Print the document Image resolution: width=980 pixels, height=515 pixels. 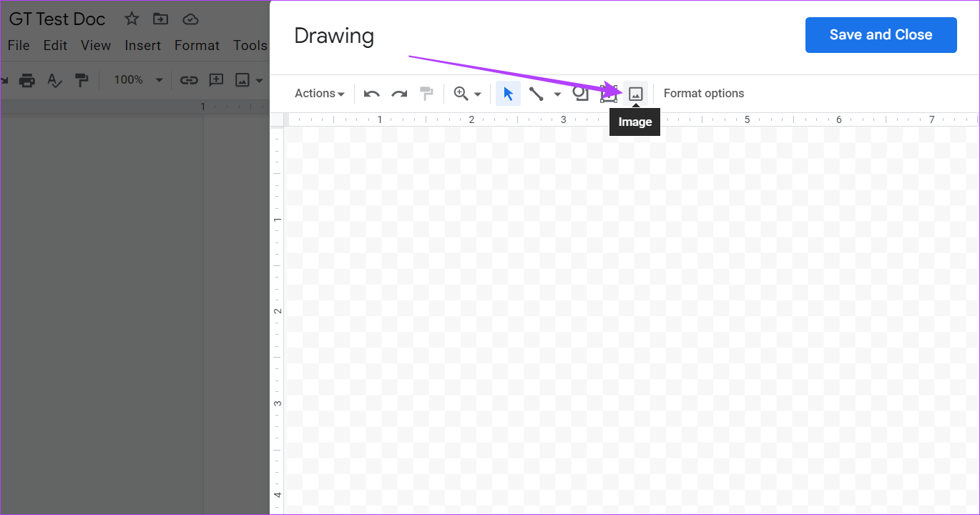27,79
